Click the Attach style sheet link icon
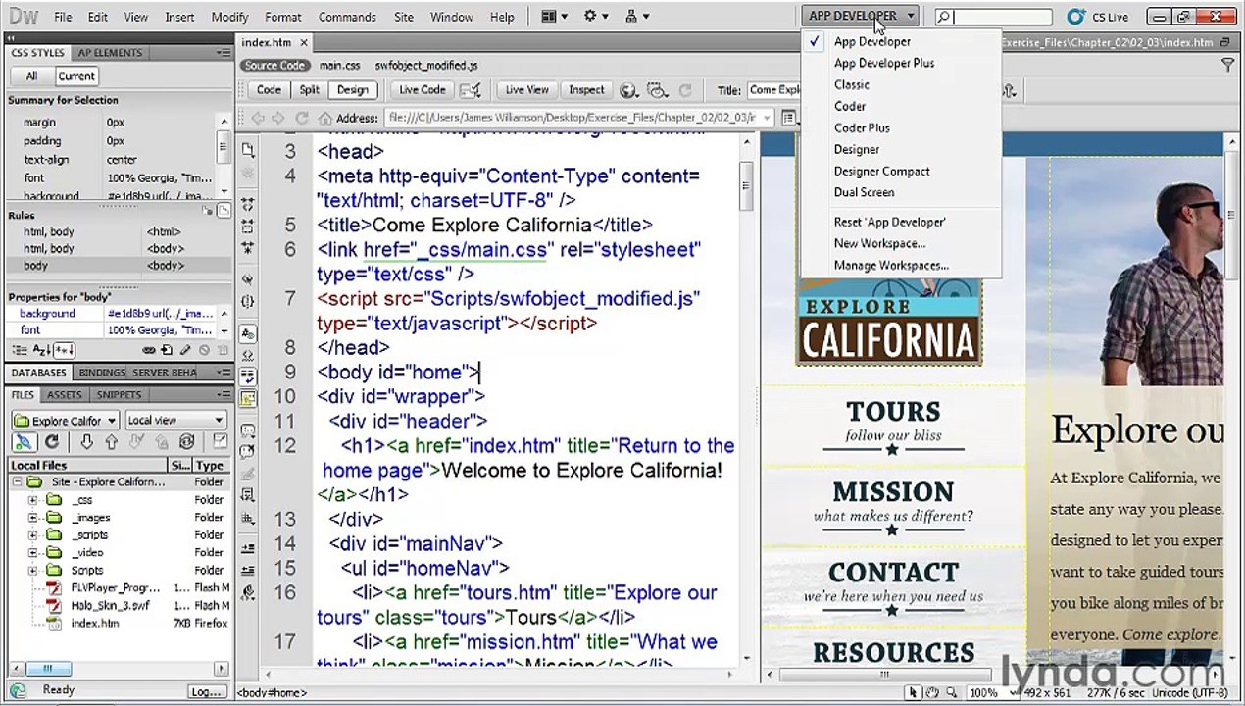1245x706 pixels. [149, 350]
